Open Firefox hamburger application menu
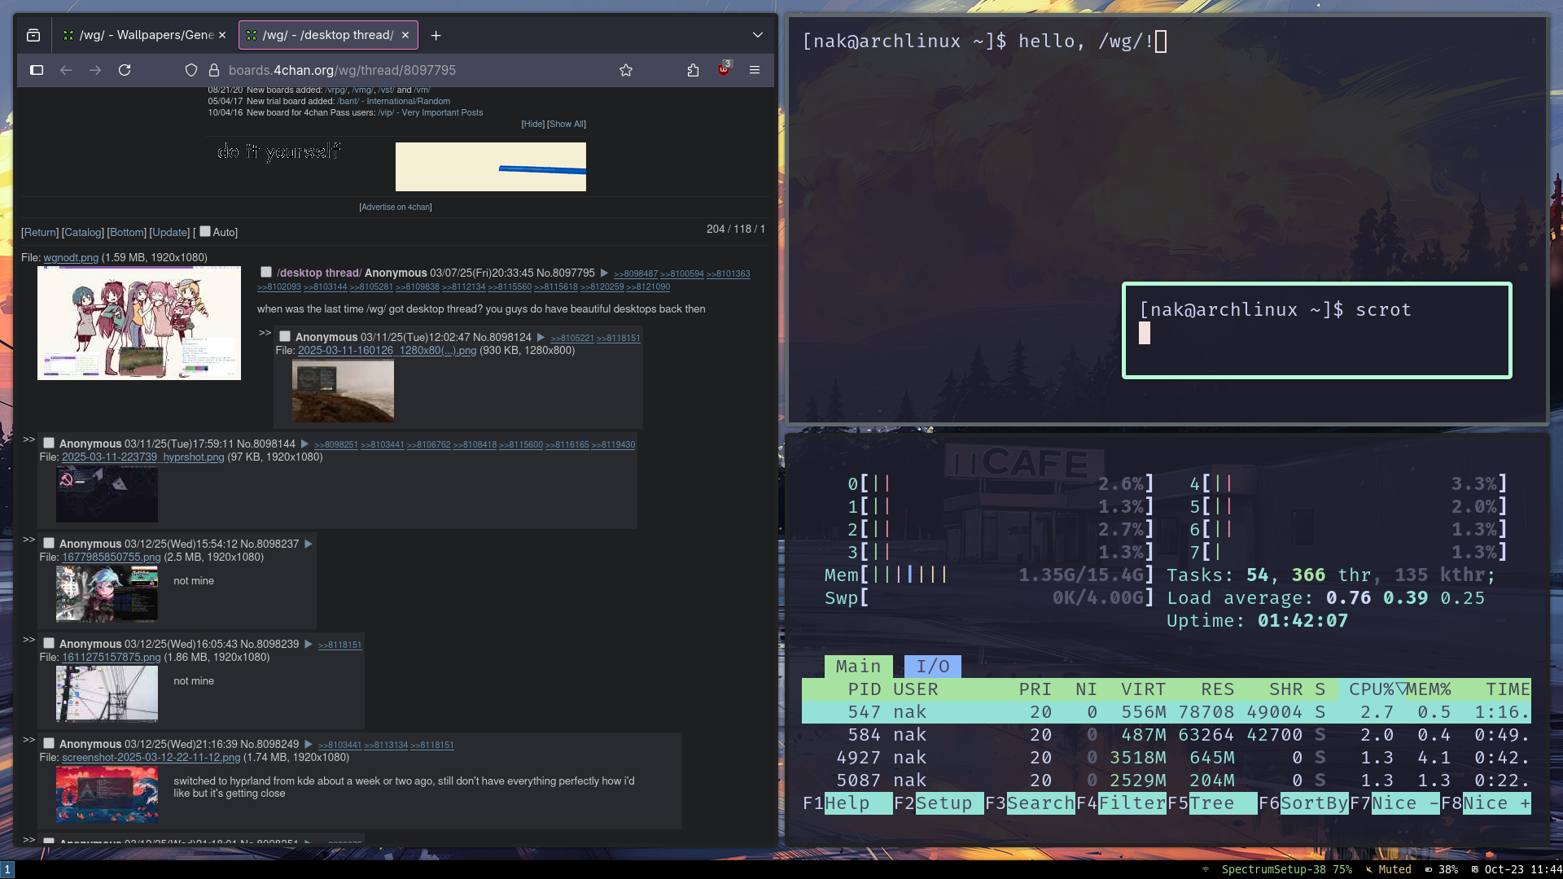The height and width of the screenshot is (879, 1563). [755, 70]
